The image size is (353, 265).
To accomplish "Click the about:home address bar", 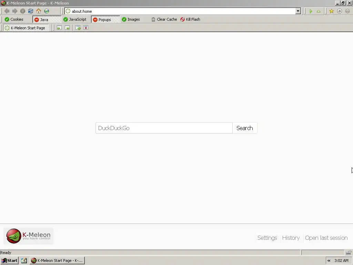I will pyautogui.click(x=180, y=11).
